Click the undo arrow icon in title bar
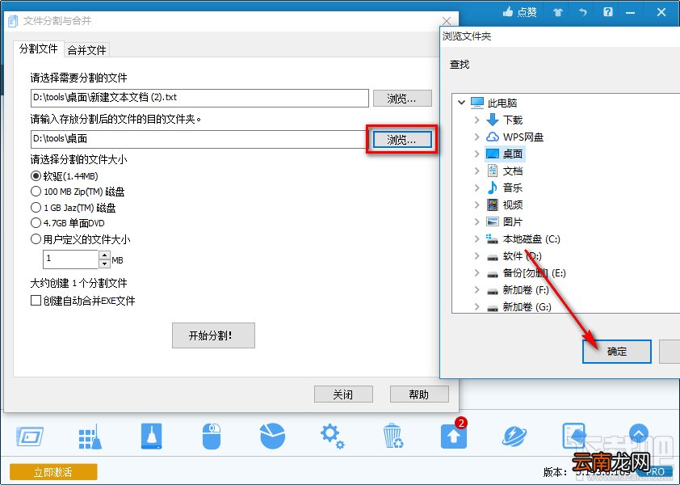Image resolution: width=680 pixels, height=485 pixels. tap(583, 12)
